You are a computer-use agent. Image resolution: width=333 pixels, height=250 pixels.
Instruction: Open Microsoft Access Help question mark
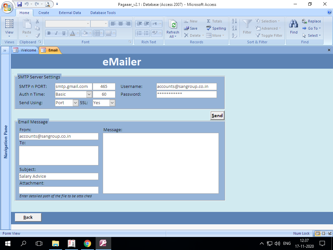coord(329,12)
